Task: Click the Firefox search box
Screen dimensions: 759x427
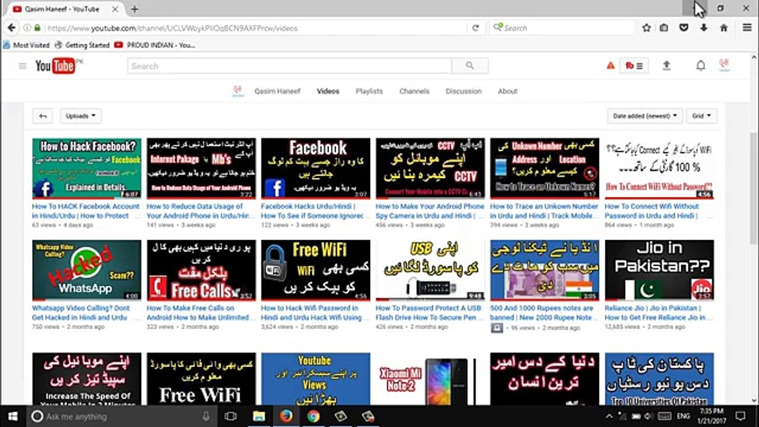Action: (x=562, y=28)
